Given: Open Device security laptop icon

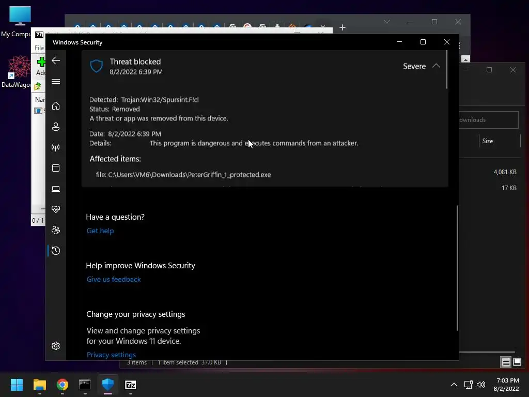Looking at the screenshot, I should pyautogui.click(x=56, y=189).
